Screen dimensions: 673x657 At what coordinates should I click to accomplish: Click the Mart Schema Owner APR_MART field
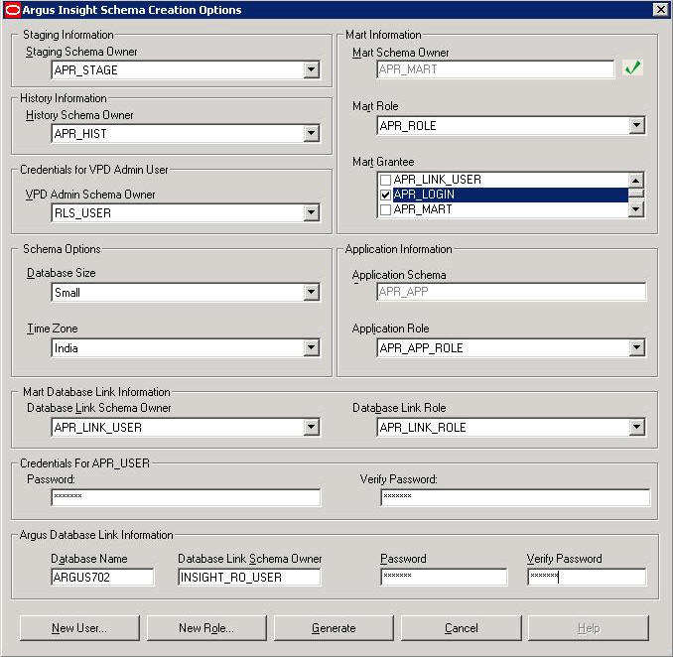[x=495, y=69]
